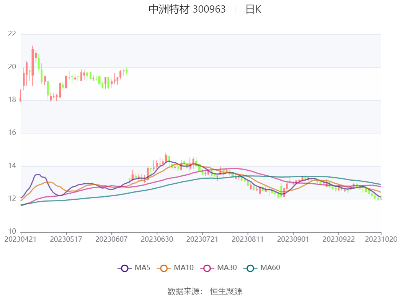Click the 20231020 x-axis date label
410x296 pixels.
pyautogui.click(x=381, y=239)
